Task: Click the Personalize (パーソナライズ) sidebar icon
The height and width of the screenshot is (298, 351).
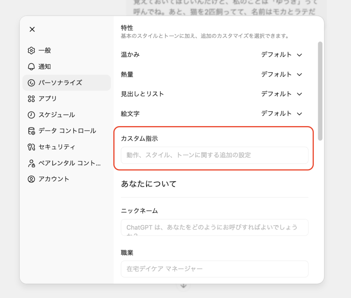Action: 31,83
